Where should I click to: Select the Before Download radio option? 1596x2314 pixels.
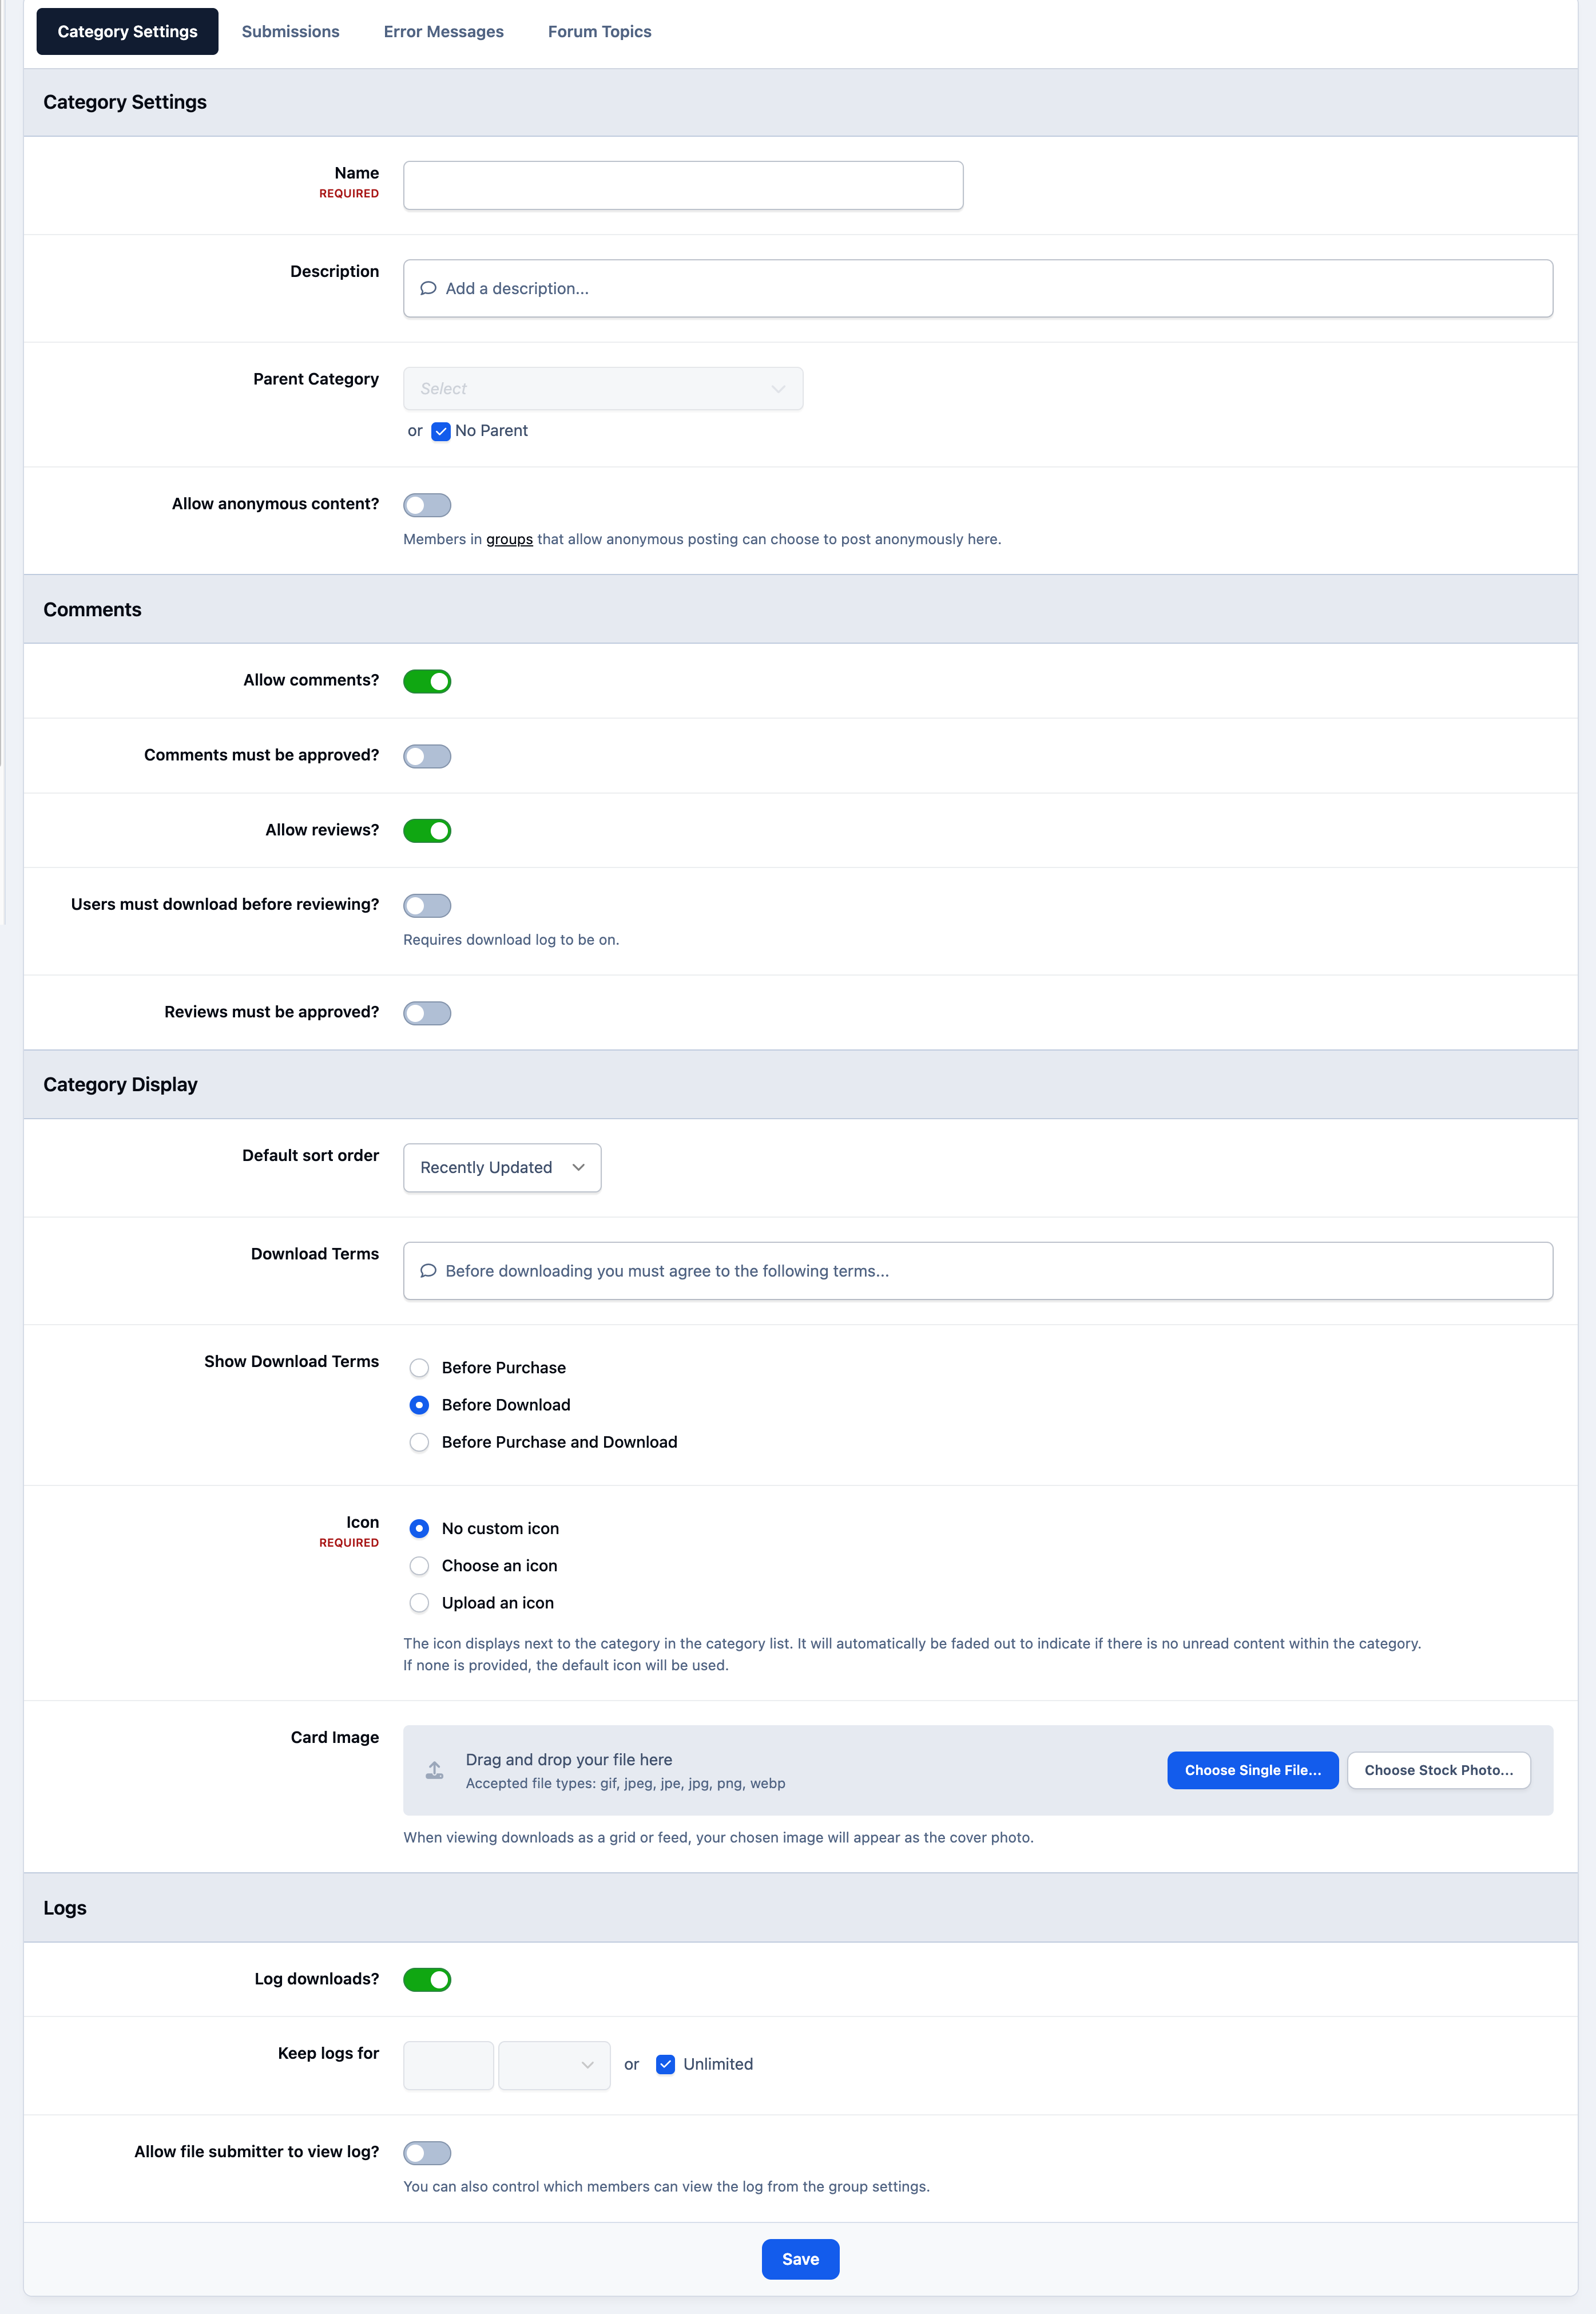point(419,1404)
